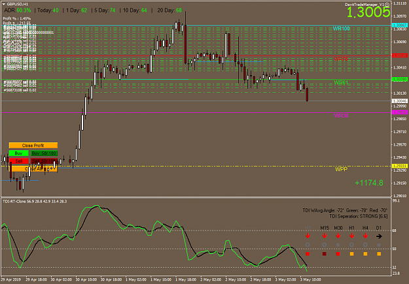Click the bright green Buy button
The image size is (409, 284).
18,153
